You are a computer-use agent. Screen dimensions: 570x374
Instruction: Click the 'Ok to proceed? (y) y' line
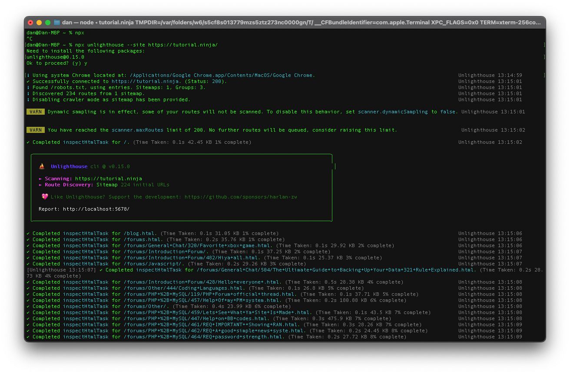(x=57, y=63)
